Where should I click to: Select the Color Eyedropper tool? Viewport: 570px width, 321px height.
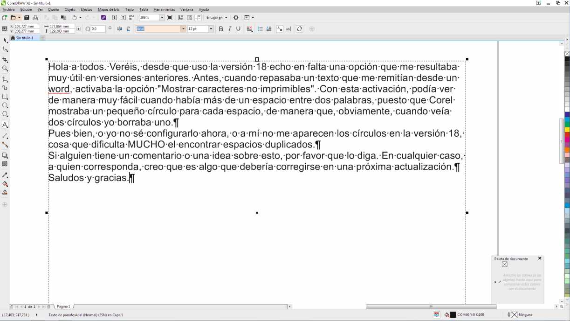click(x=5, y=175)
